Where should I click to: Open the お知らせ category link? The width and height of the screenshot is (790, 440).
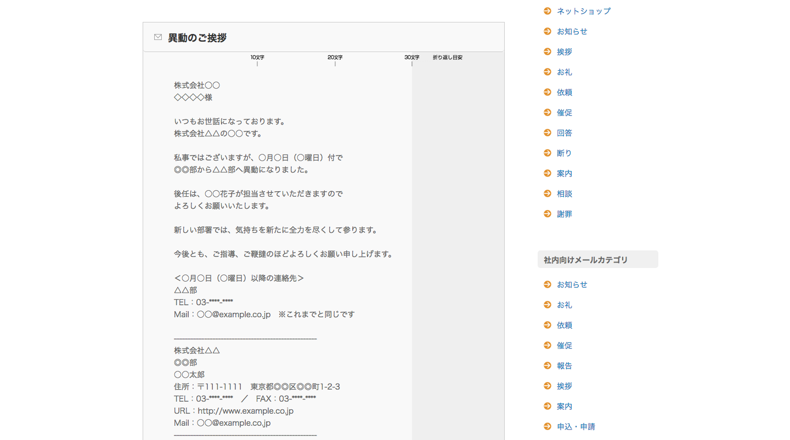[572, 31]
